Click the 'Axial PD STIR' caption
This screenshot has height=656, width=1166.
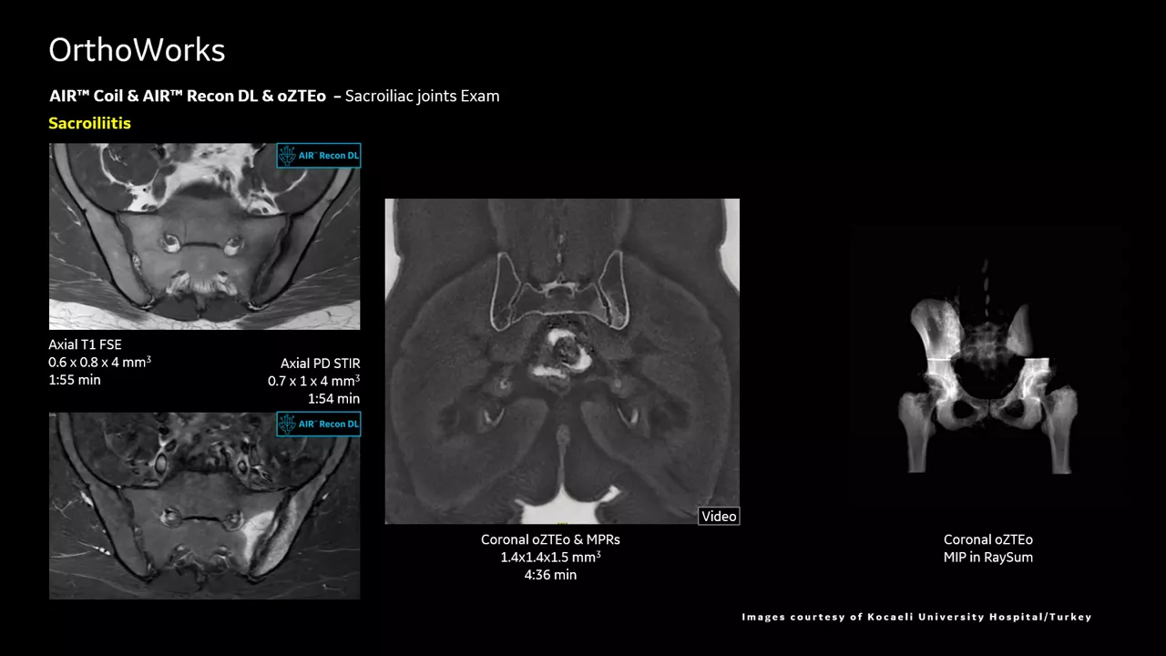point(320,364)
